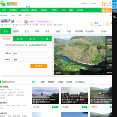Click the phone scan icon at top
Viewport: 117px width, 117px height.
(103, 4)
